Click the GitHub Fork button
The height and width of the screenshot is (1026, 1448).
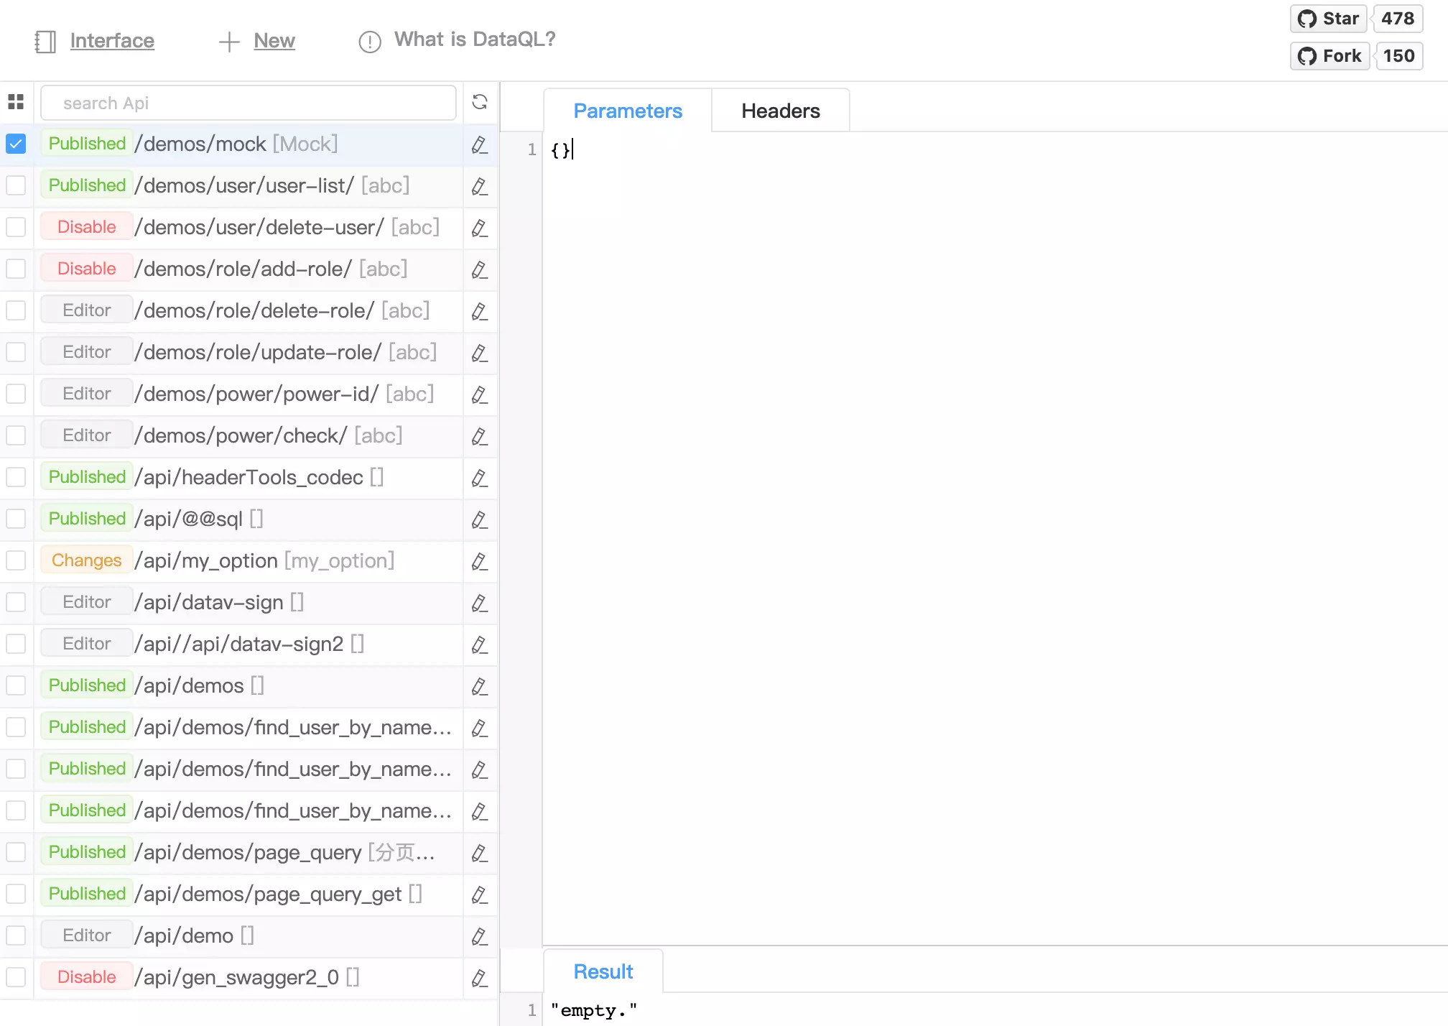[1330, 56]
